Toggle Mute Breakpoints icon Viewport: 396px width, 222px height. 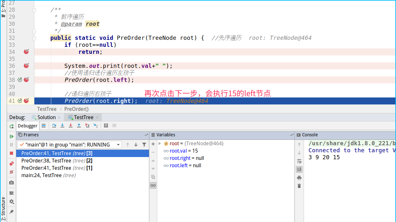pyautogui.click(x=11, y=172)
